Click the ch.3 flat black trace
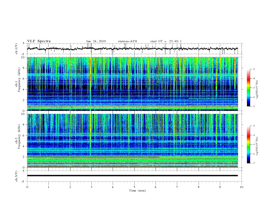The width and height of the screenshot is (272, 210). click(132, 176)
